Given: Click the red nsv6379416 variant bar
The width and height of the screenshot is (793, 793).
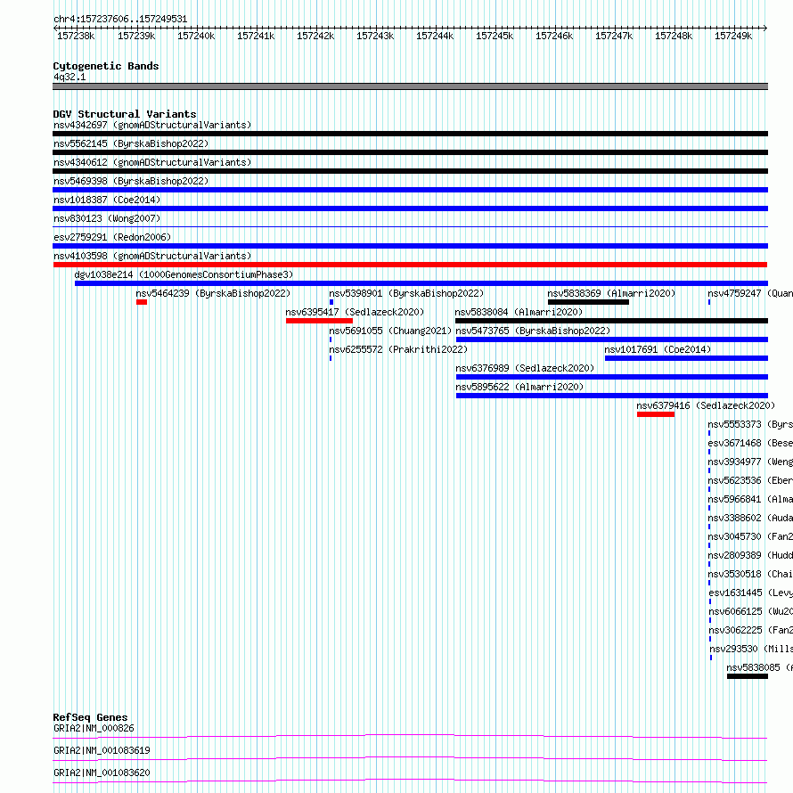Looking at the screenshot, I should click(656, 414).
